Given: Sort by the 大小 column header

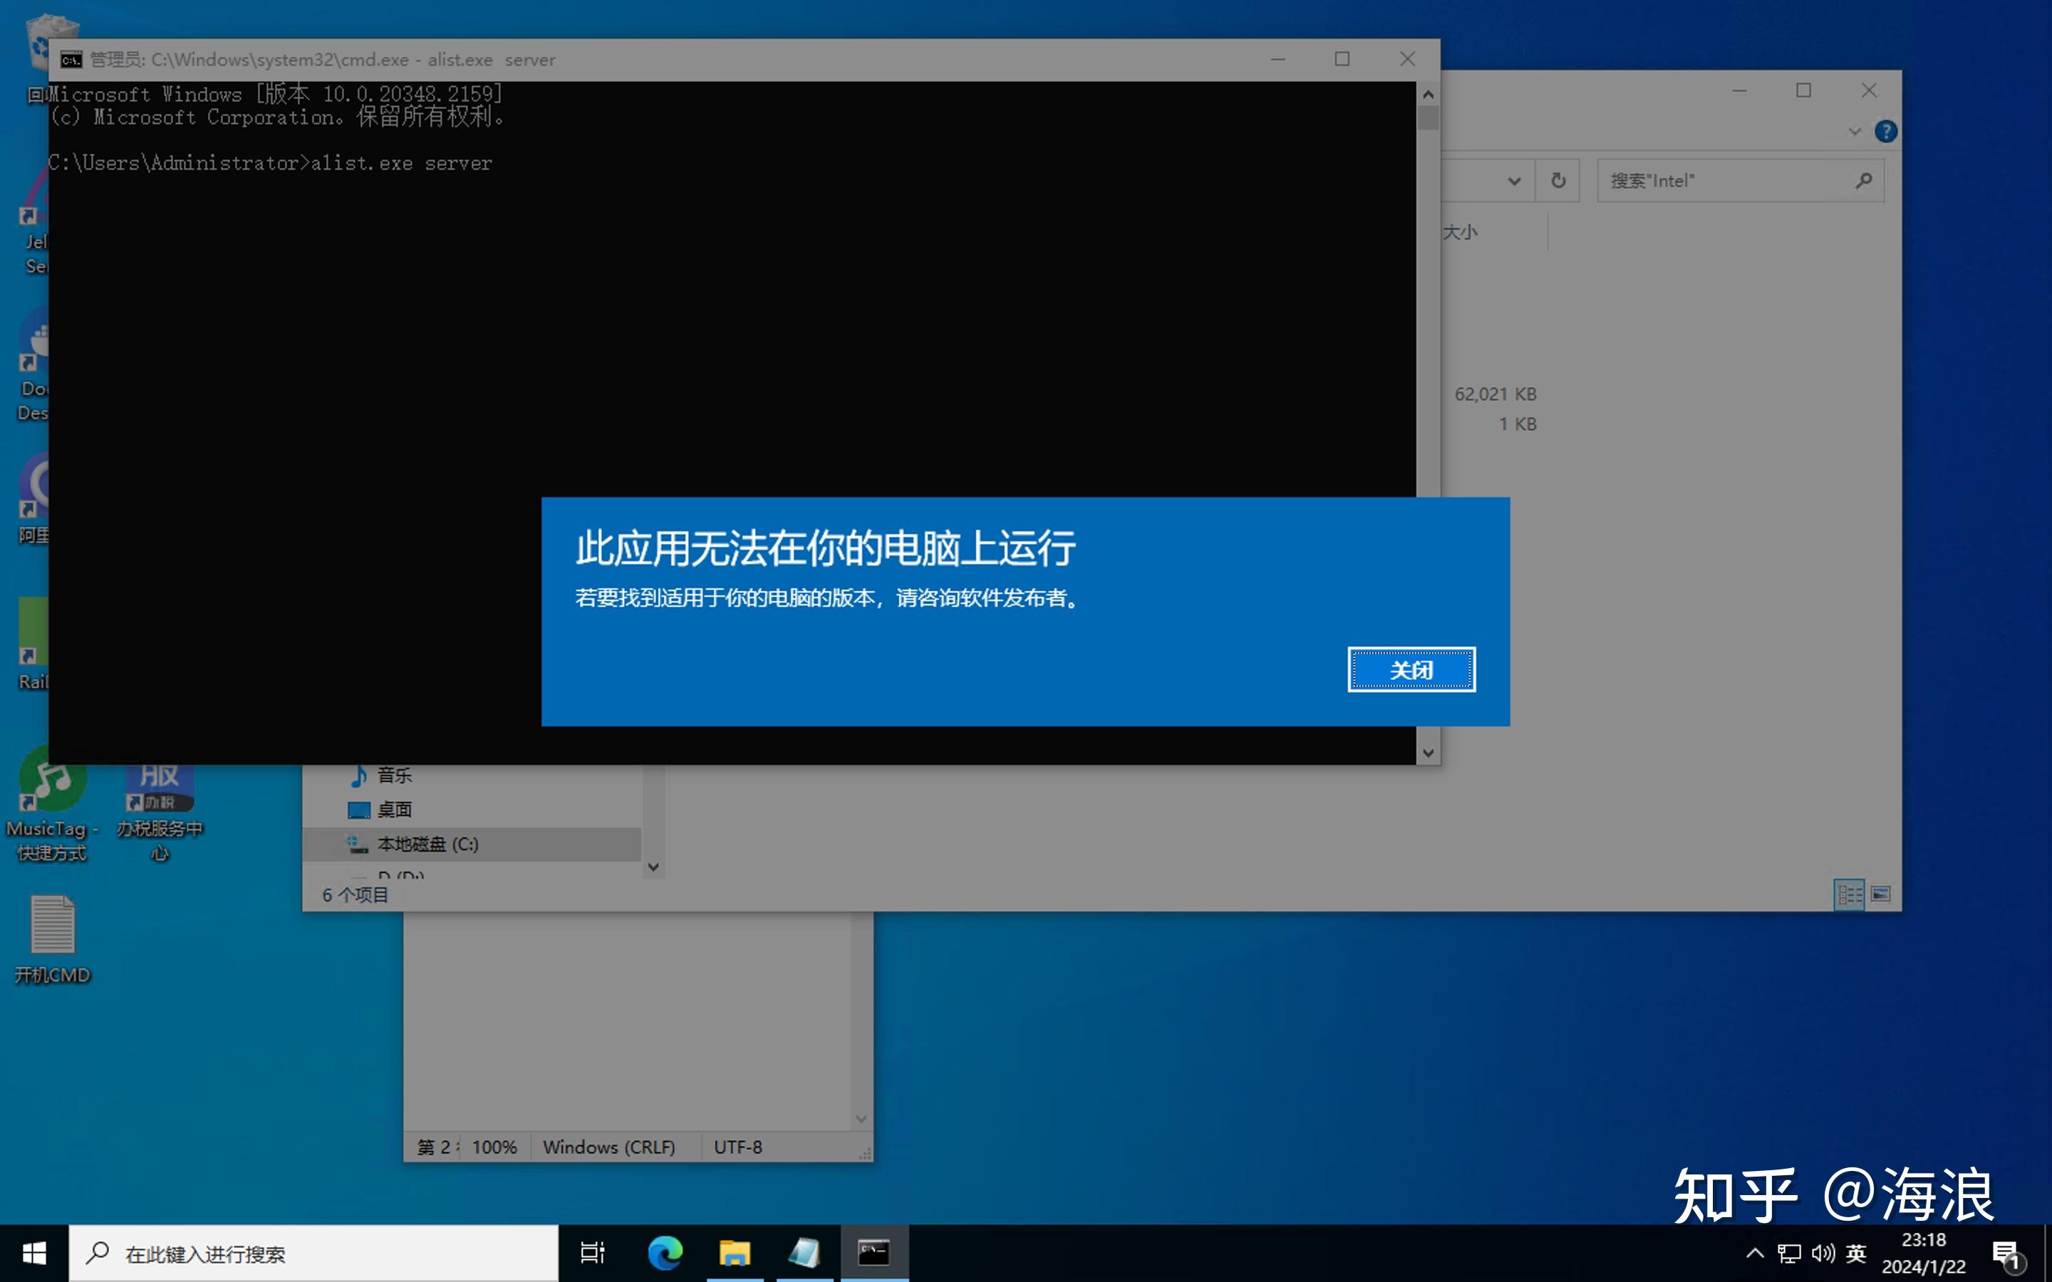Looking at the screenshot, I should click(x=1459, y=232).
